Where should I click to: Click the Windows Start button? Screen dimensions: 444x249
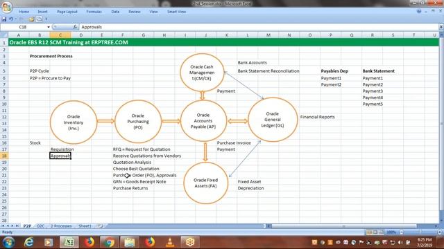(x=8, y=243)
